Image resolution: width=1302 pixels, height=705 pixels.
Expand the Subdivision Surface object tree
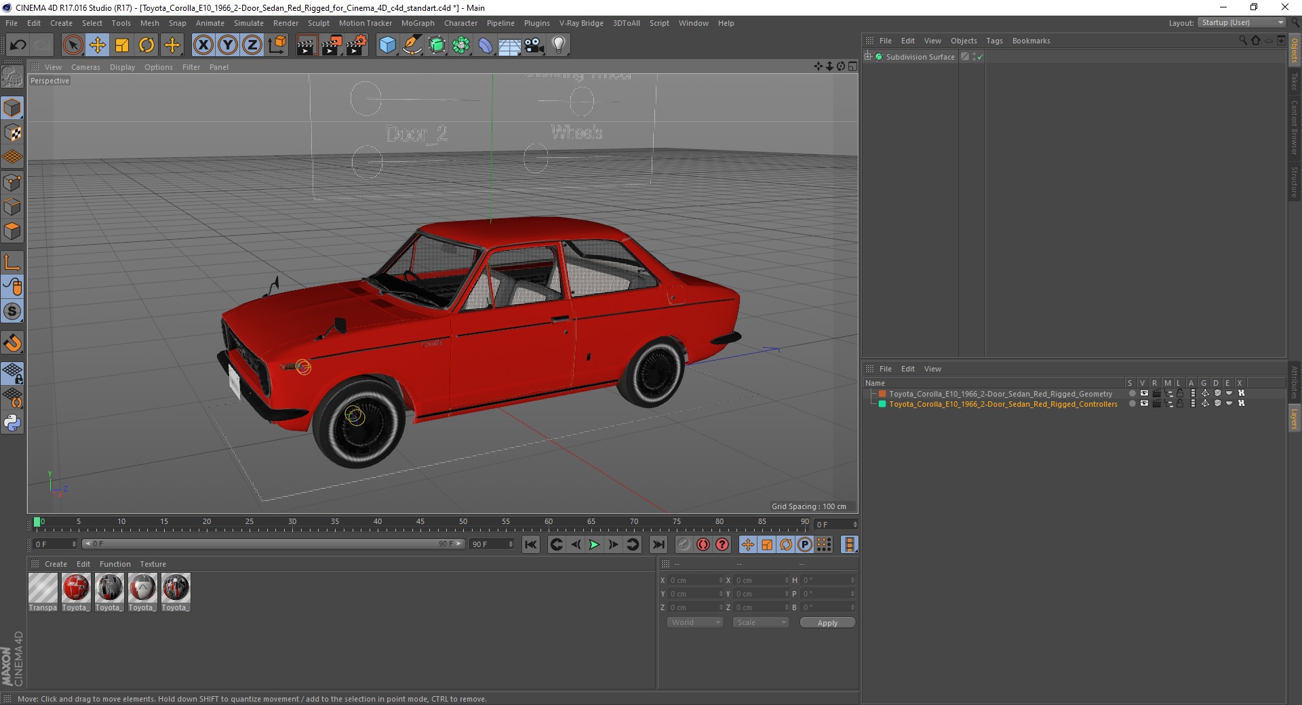point(868,57)
